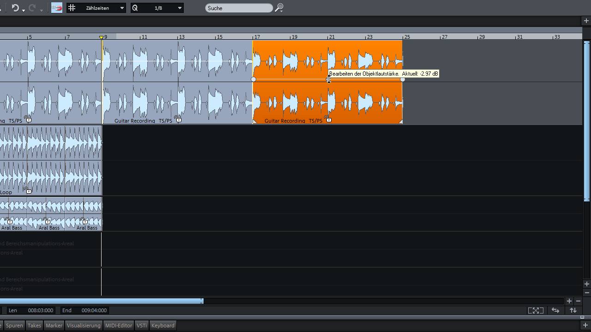
Task: Click the plus button at top right
Action: (586, 21)
